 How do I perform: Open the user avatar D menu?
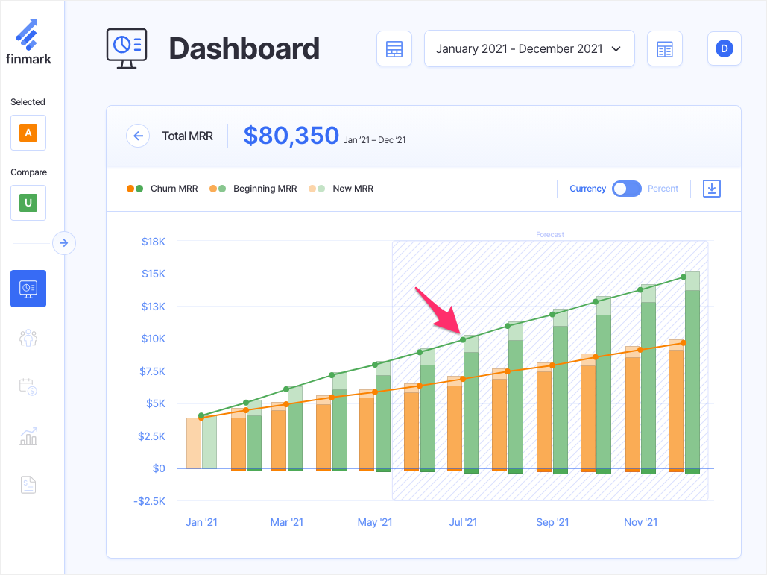(x=724, y=49)
